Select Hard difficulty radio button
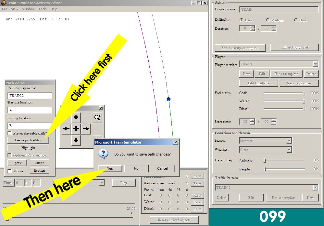The width and height of the screenshot is (324, 226). click(296, 20)
